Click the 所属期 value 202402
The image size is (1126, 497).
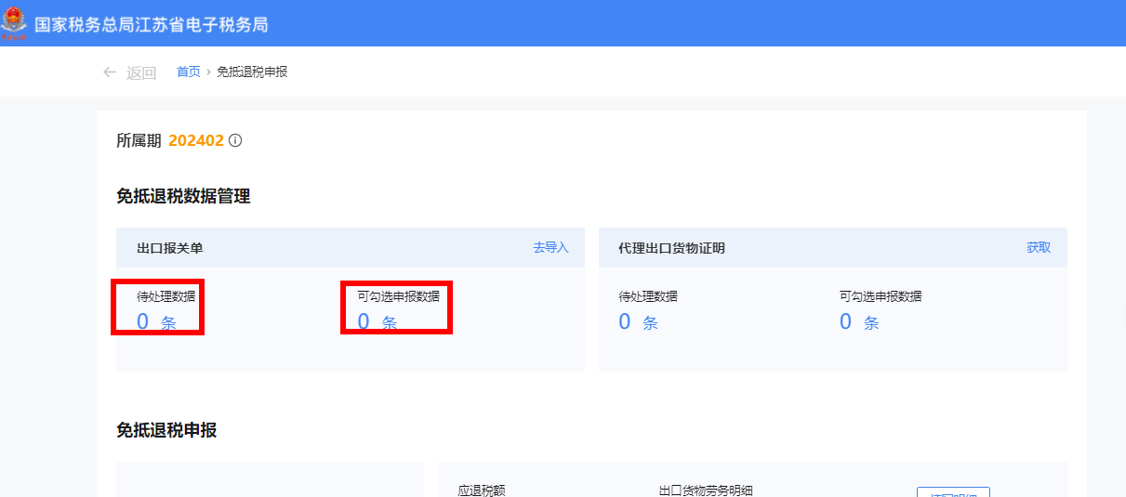[x=195, y=141]
